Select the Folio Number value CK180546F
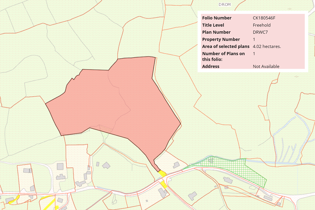Screen dimensions: 315x210 click(264, 18)
